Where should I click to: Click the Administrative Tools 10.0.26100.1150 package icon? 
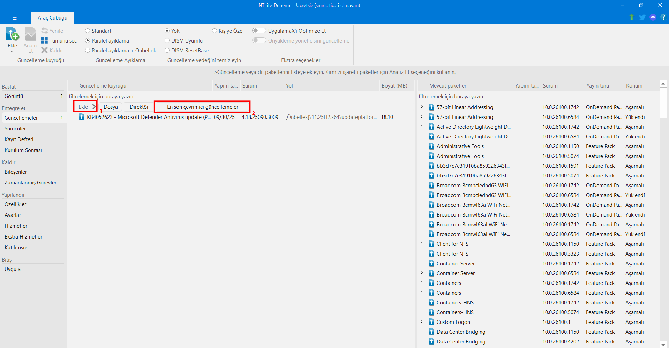(x=431, y=146)
